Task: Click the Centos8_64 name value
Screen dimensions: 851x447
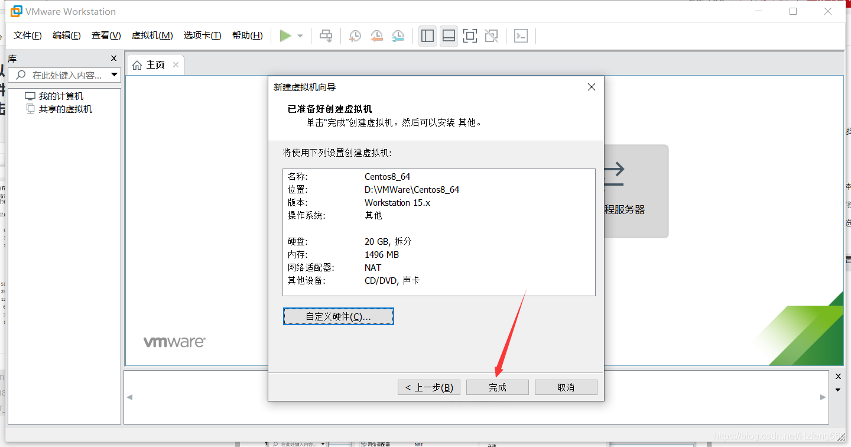Action: tap(388, 176)
